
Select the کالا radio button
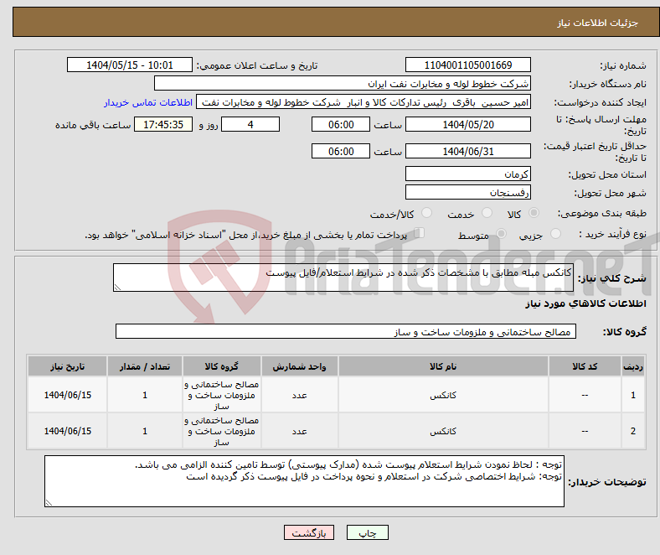534,213
